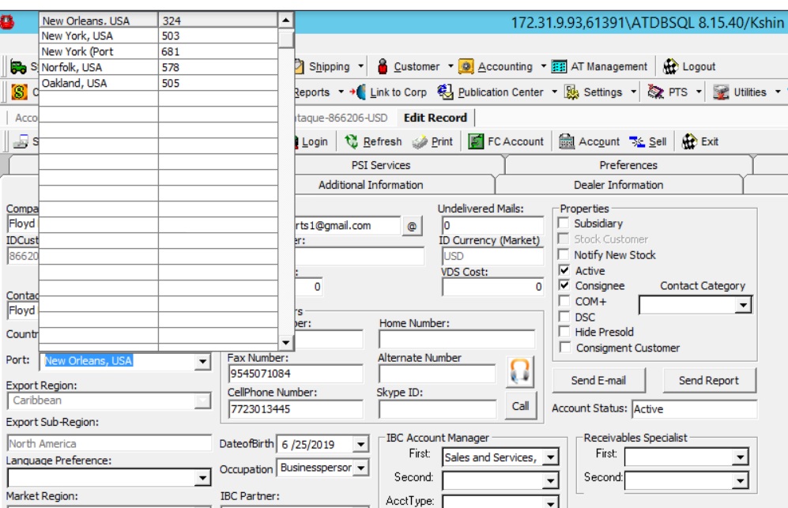The width and height of the screenshot is (788, 508).
Task: Open the Occupation dropdown
Action: pos(361,468)
